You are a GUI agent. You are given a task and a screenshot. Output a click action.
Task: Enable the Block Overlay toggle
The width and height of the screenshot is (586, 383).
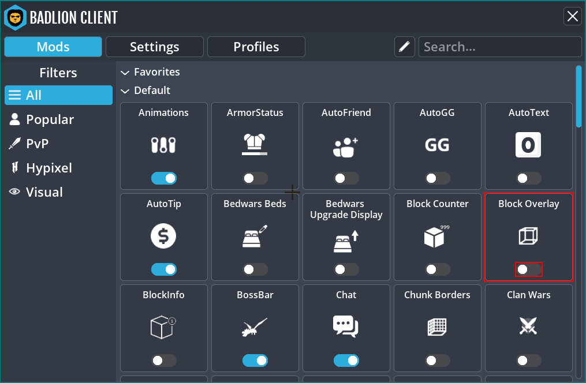(528, 269)
